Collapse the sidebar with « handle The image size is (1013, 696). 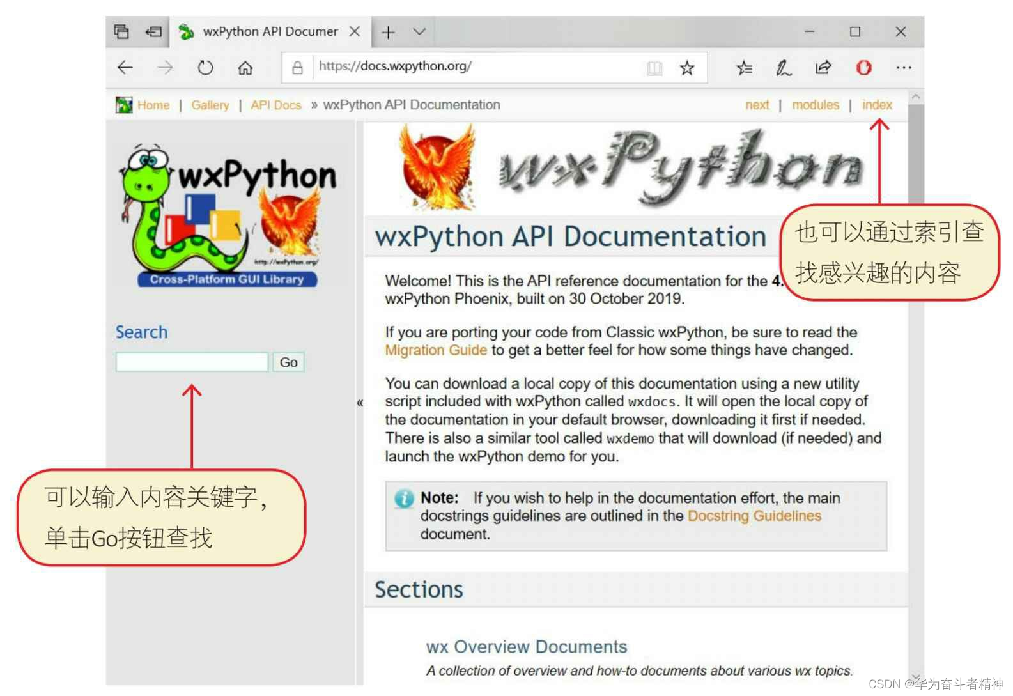click(360, 403)
